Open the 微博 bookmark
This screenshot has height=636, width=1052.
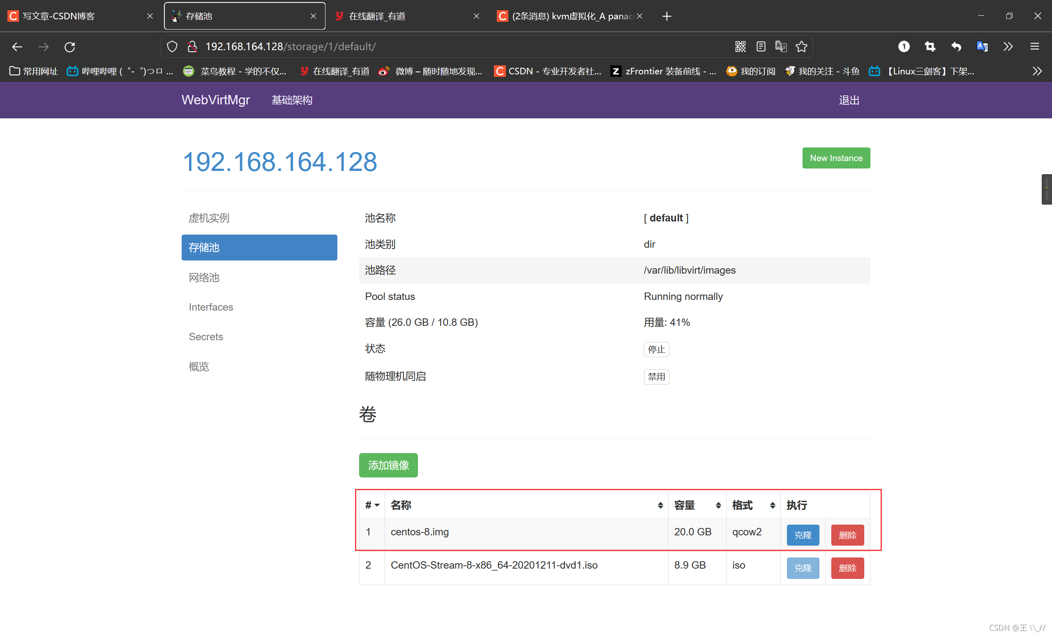(x=430, y=71)
